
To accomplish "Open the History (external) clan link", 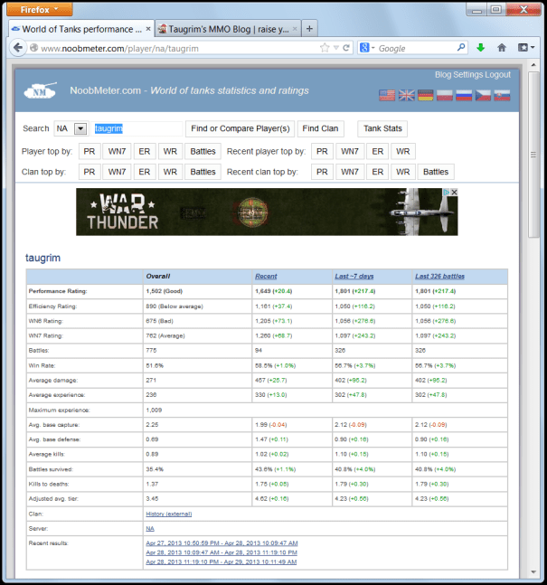I will pos(169,514).
